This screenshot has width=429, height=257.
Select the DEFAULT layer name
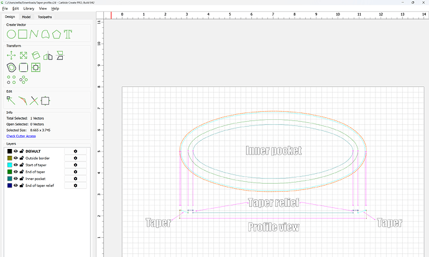tap(34, 151)
